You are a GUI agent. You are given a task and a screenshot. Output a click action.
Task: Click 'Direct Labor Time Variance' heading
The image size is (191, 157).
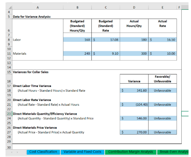point(32,86)
